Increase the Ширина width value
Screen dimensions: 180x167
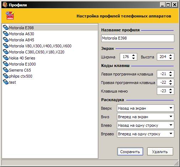tap(133, 55)
